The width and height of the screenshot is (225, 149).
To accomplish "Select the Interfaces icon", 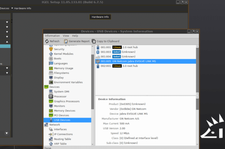I will tap(51, 129).
